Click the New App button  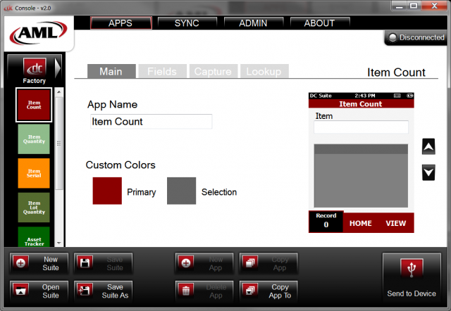coord(204,263)
